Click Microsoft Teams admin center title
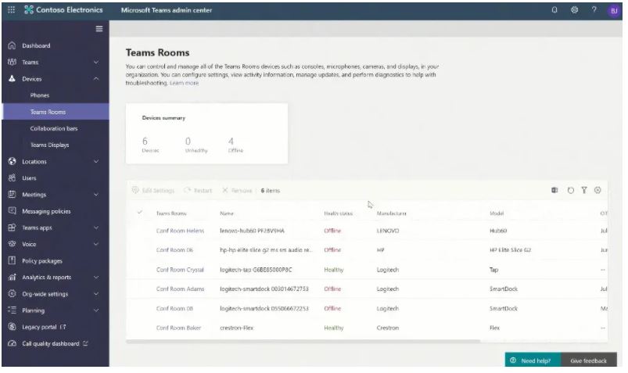Image resolution: width=628 pixels, height=373 pixels. point(167,10)
